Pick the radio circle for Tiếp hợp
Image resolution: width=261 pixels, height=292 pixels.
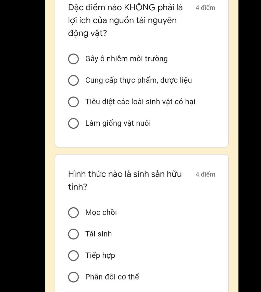pos(73,256)
